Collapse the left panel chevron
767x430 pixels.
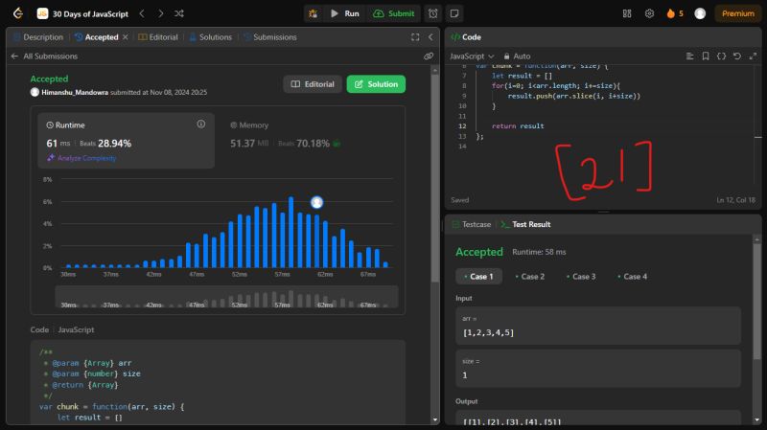430,37
